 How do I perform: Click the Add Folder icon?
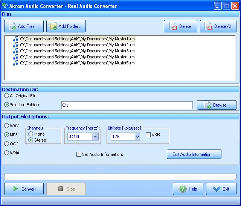click(53, 26)
